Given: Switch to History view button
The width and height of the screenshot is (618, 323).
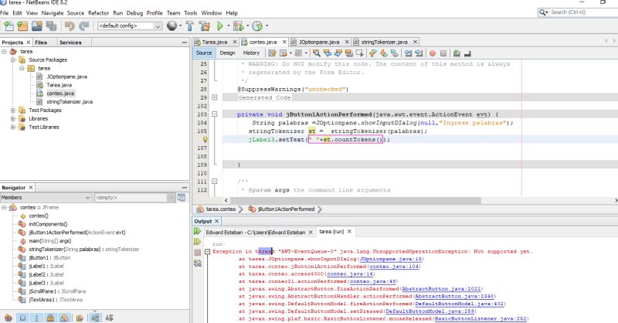Looking at the screenshot, I should 251,53.
